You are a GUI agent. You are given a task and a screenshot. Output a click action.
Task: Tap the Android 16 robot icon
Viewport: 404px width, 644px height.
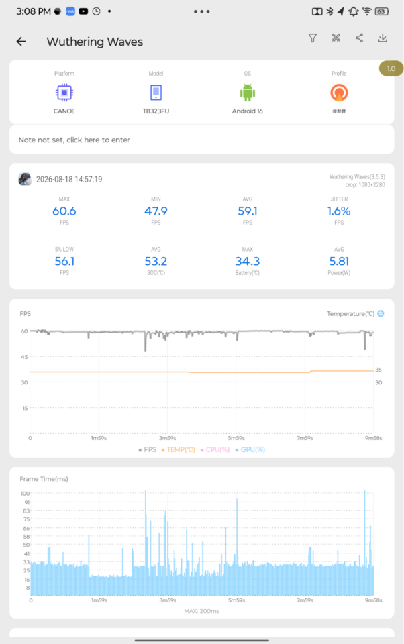tap(248, 93)
